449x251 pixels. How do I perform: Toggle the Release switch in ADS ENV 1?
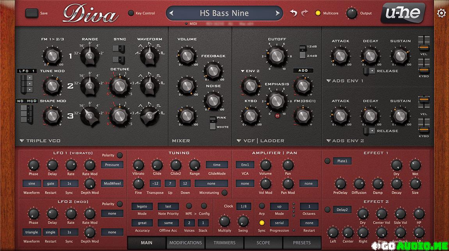[x=369, y=71]
